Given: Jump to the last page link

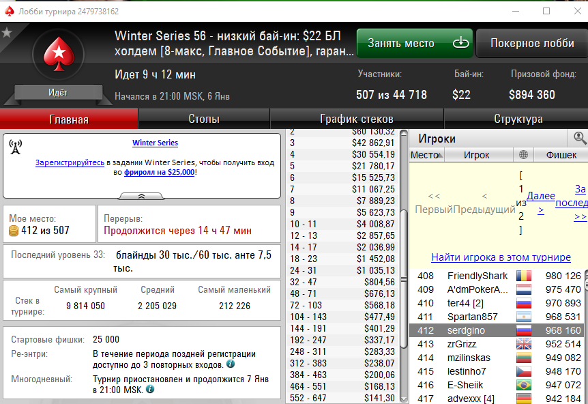Looking at the screenshot, I should tap(572, 203).
